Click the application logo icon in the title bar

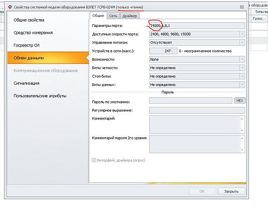tap(10, 7)
